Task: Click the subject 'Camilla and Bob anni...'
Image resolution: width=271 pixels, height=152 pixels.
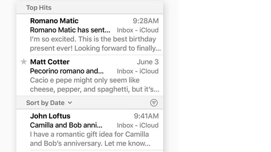Action: pos(66,125)
